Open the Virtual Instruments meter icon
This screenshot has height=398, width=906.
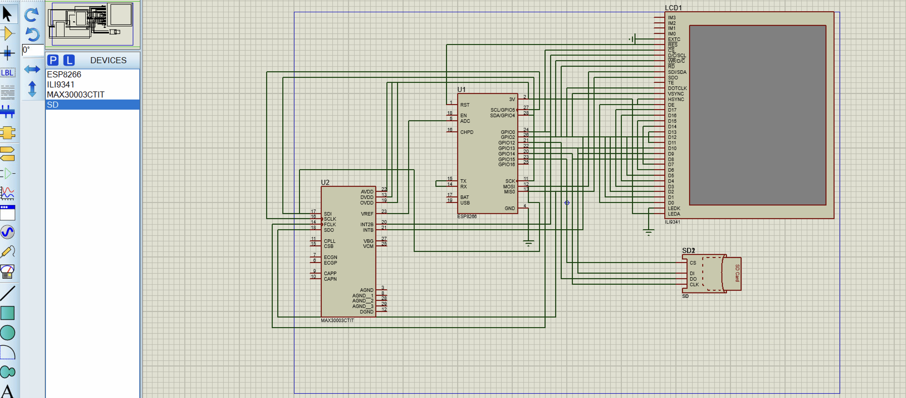7,271
